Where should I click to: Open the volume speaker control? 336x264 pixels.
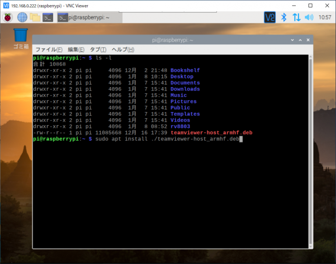(309, 17)
